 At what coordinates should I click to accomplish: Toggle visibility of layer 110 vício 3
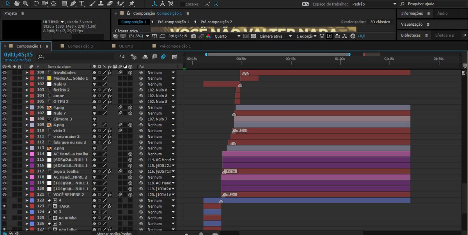[4, 131]
